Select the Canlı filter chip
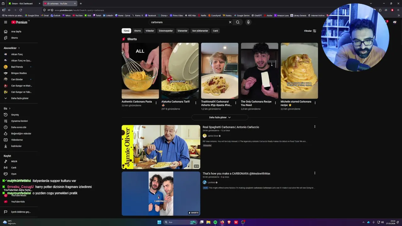 point(215,31)
